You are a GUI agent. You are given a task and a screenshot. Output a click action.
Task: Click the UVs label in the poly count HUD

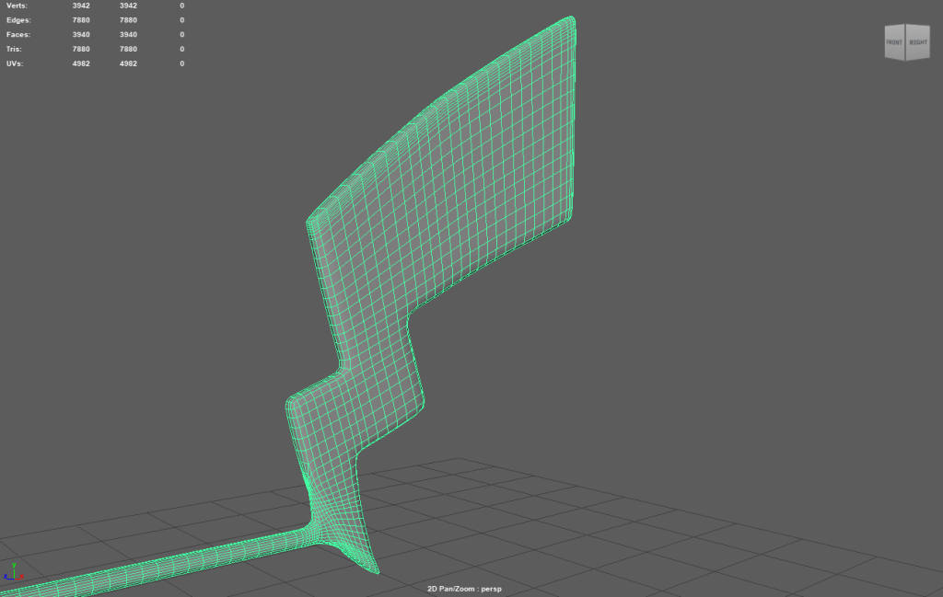[x=14, y=63]
